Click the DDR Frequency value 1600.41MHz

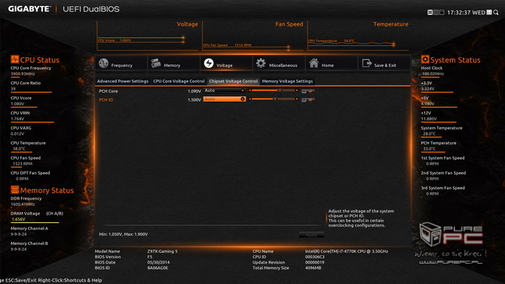[x=23, y=204]
